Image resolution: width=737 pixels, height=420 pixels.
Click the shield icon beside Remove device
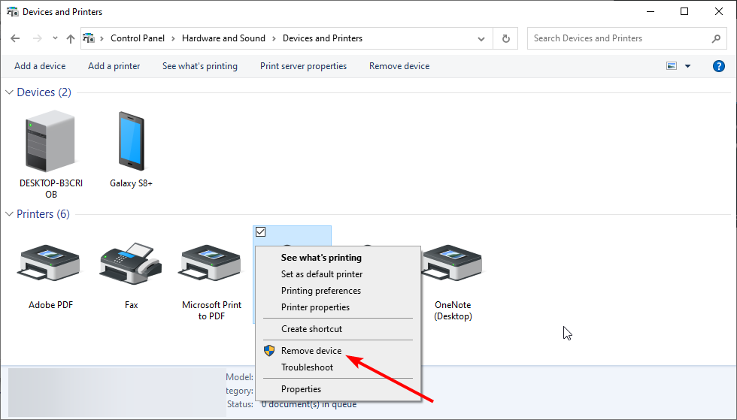269,350
